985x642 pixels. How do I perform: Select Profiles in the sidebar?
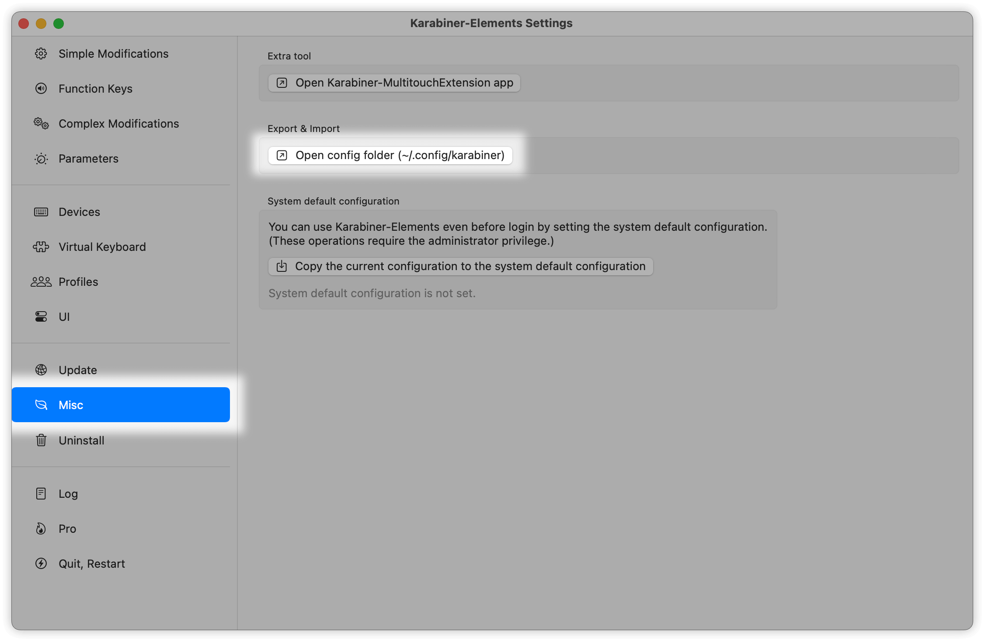point(121,282)
